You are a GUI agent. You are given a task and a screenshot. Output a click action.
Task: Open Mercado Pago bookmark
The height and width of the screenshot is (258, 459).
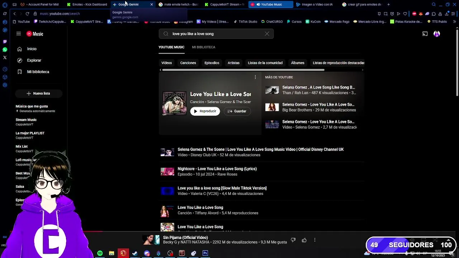[337, 21]
